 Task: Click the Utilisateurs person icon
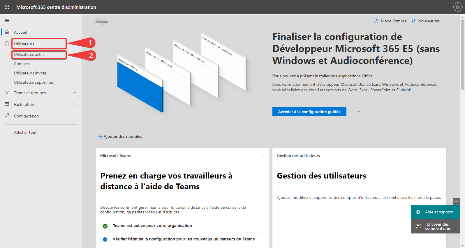click(x=7, y=44)
